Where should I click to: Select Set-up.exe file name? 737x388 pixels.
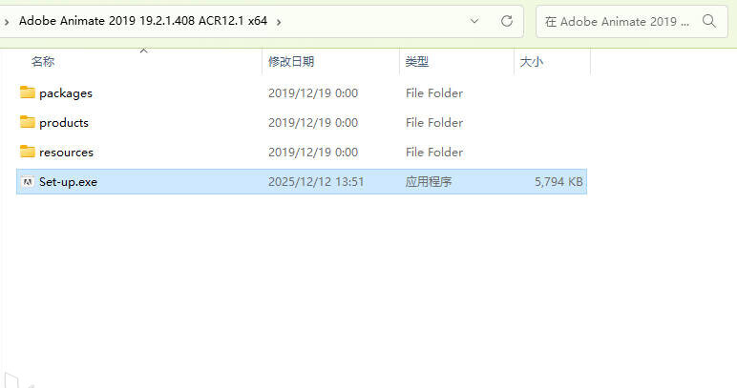(68, 182)
